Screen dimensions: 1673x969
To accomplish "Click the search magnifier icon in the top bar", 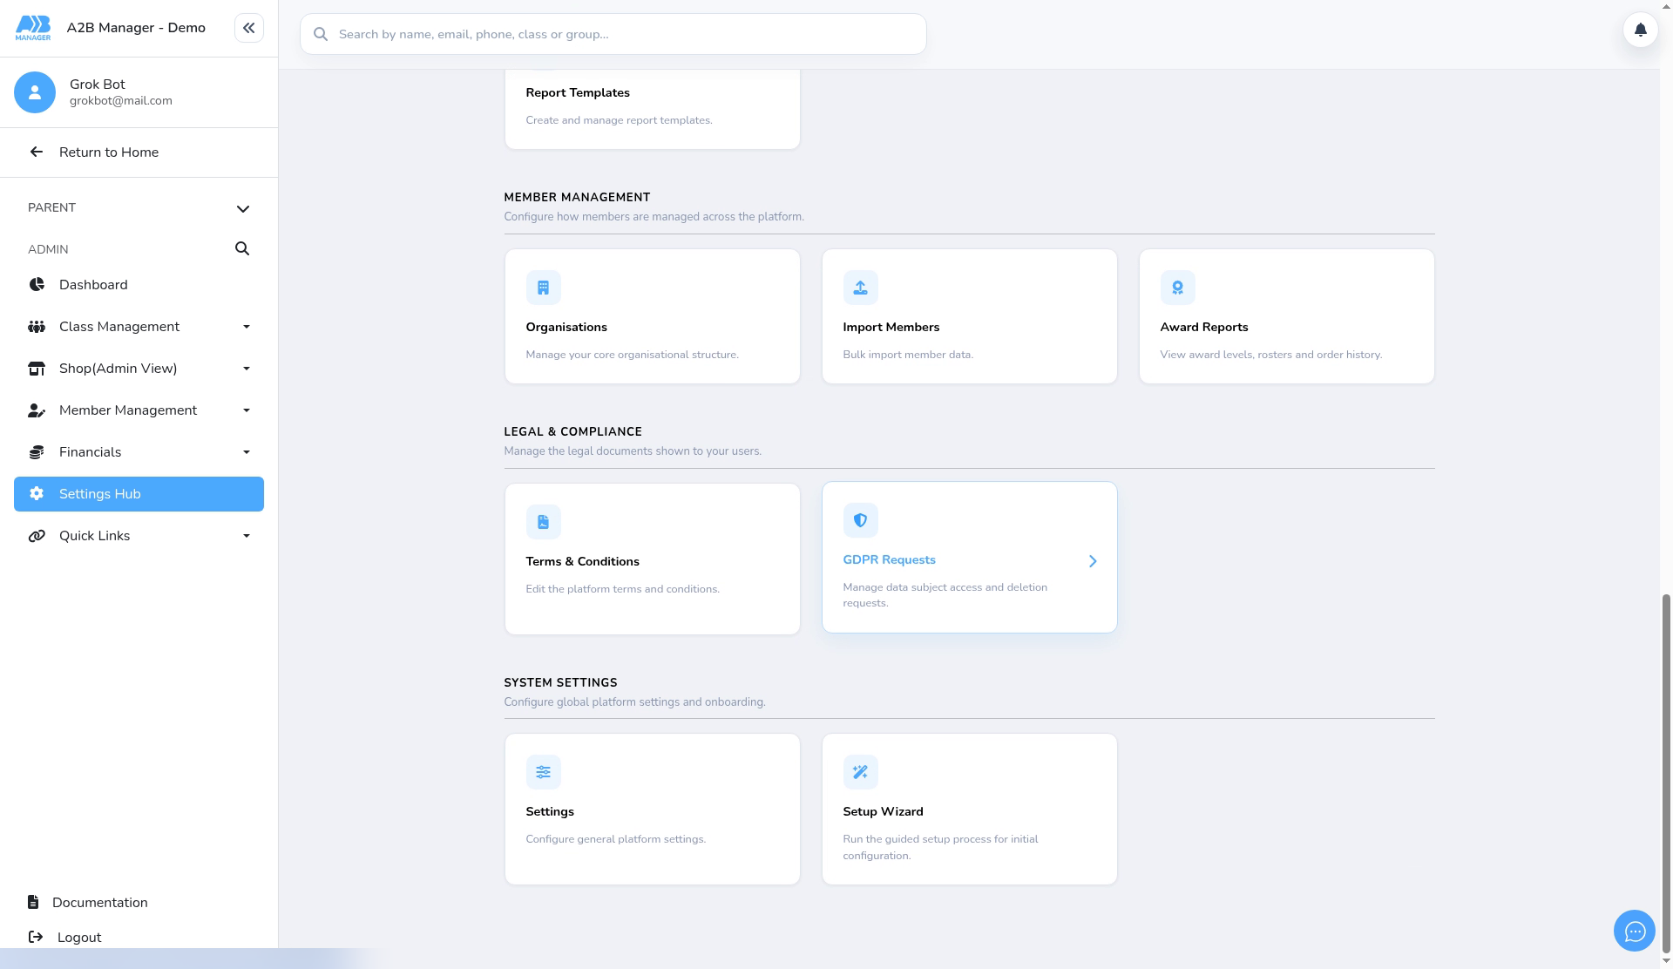I will pos(321,34).
